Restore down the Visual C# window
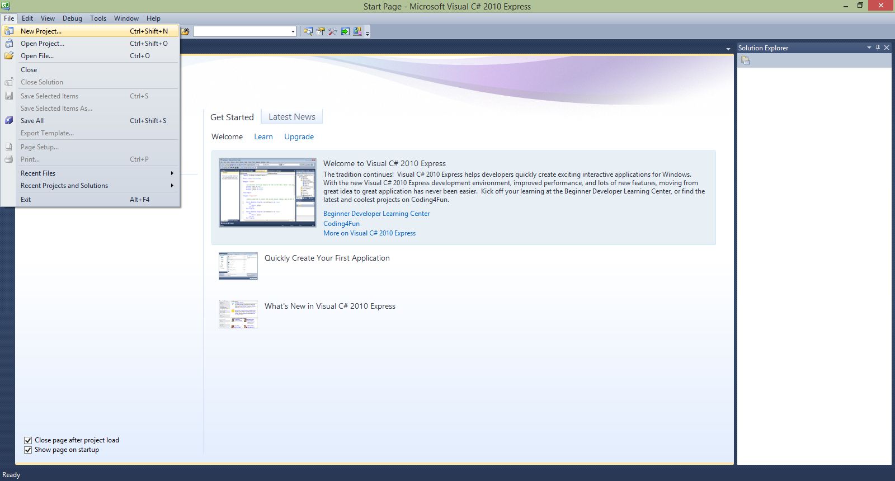The image size is (895, 481). pyautogui.click(x=860, y=6)
